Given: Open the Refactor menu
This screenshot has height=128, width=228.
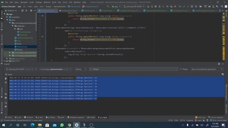Looking at the screenshot, I should coord(47,2).
